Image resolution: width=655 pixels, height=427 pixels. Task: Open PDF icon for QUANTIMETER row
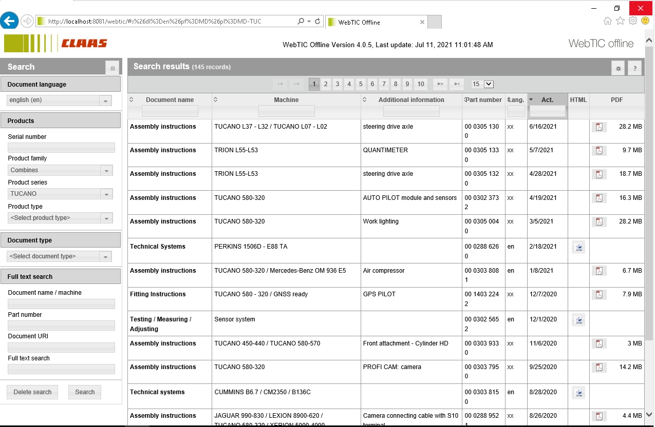pos(599,151)
